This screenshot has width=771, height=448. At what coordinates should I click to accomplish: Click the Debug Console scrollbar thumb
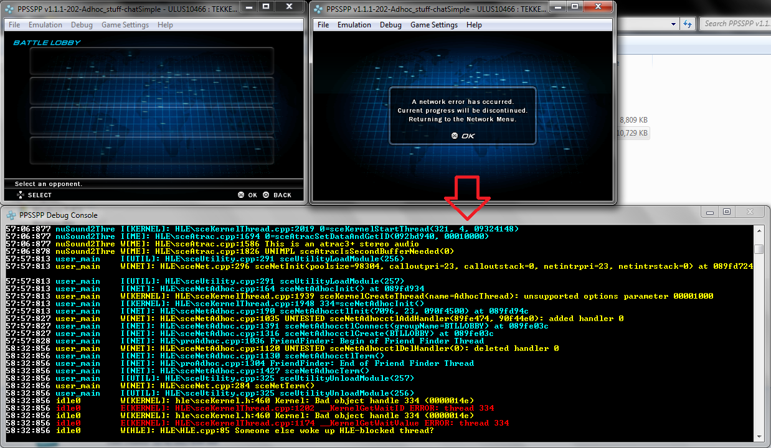pos(758,250)
